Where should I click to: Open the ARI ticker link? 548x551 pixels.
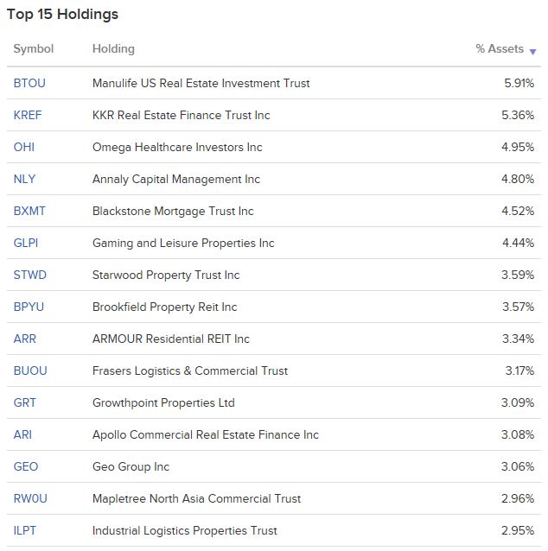tap(22, 434)
